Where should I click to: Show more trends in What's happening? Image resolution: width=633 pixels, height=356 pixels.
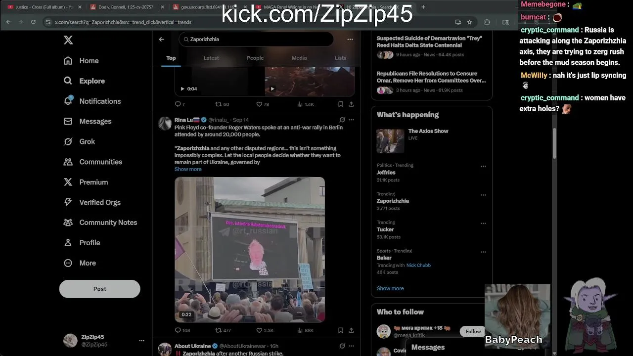pyautogui.click(x=390, y=288)
